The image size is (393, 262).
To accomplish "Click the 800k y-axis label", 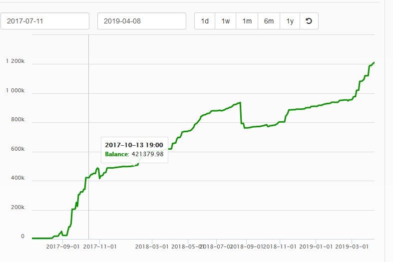I will click(17, 119).
